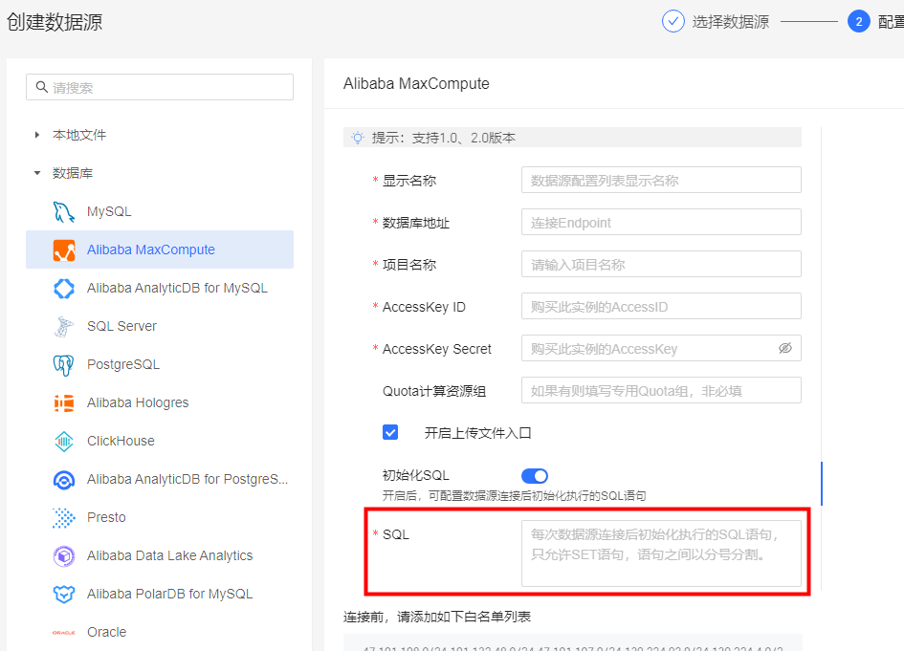Turn off the 初始化SQL switch

point(535,475)
